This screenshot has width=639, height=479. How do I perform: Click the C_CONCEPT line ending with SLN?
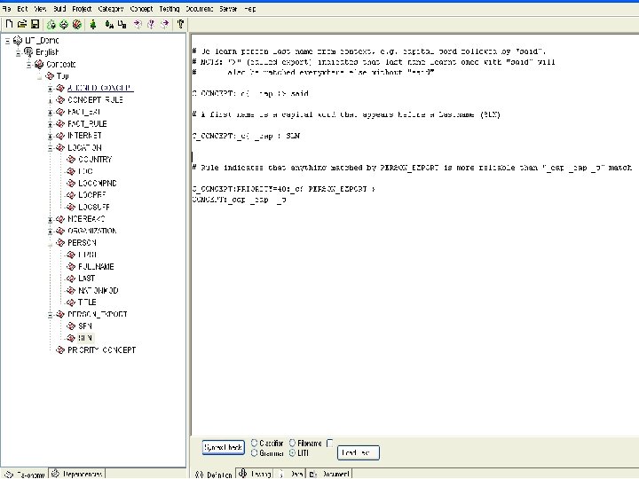[x=246, y=136]
